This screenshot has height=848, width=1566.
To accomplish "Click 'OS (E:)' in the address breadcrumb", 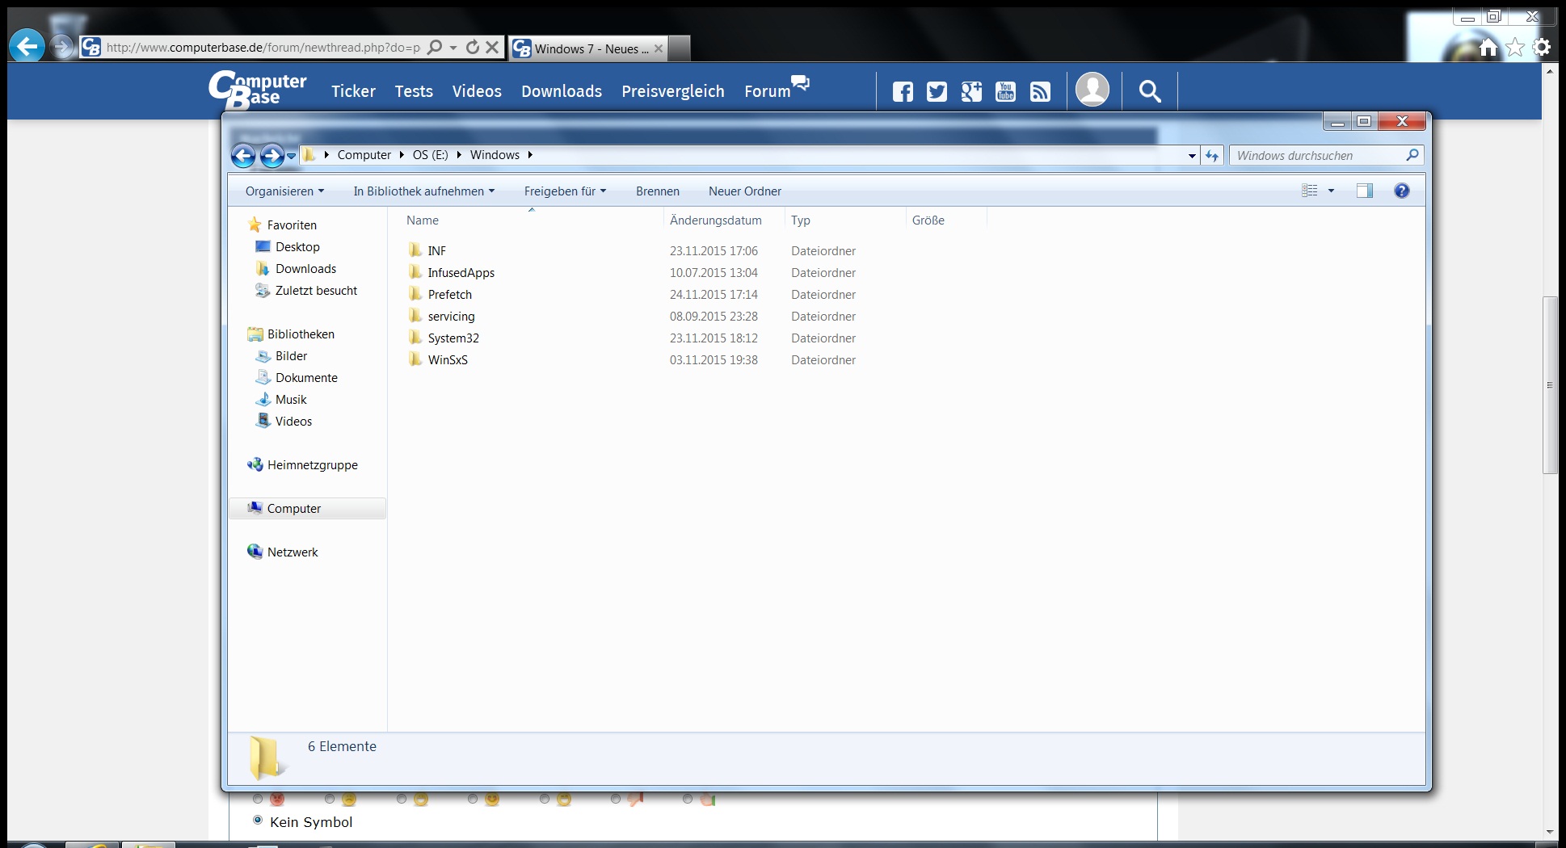I will tap(430, 155).
